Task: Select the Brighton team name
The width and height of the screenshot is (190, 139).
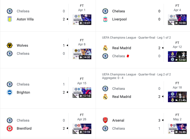Action: [x=23, y=92]
